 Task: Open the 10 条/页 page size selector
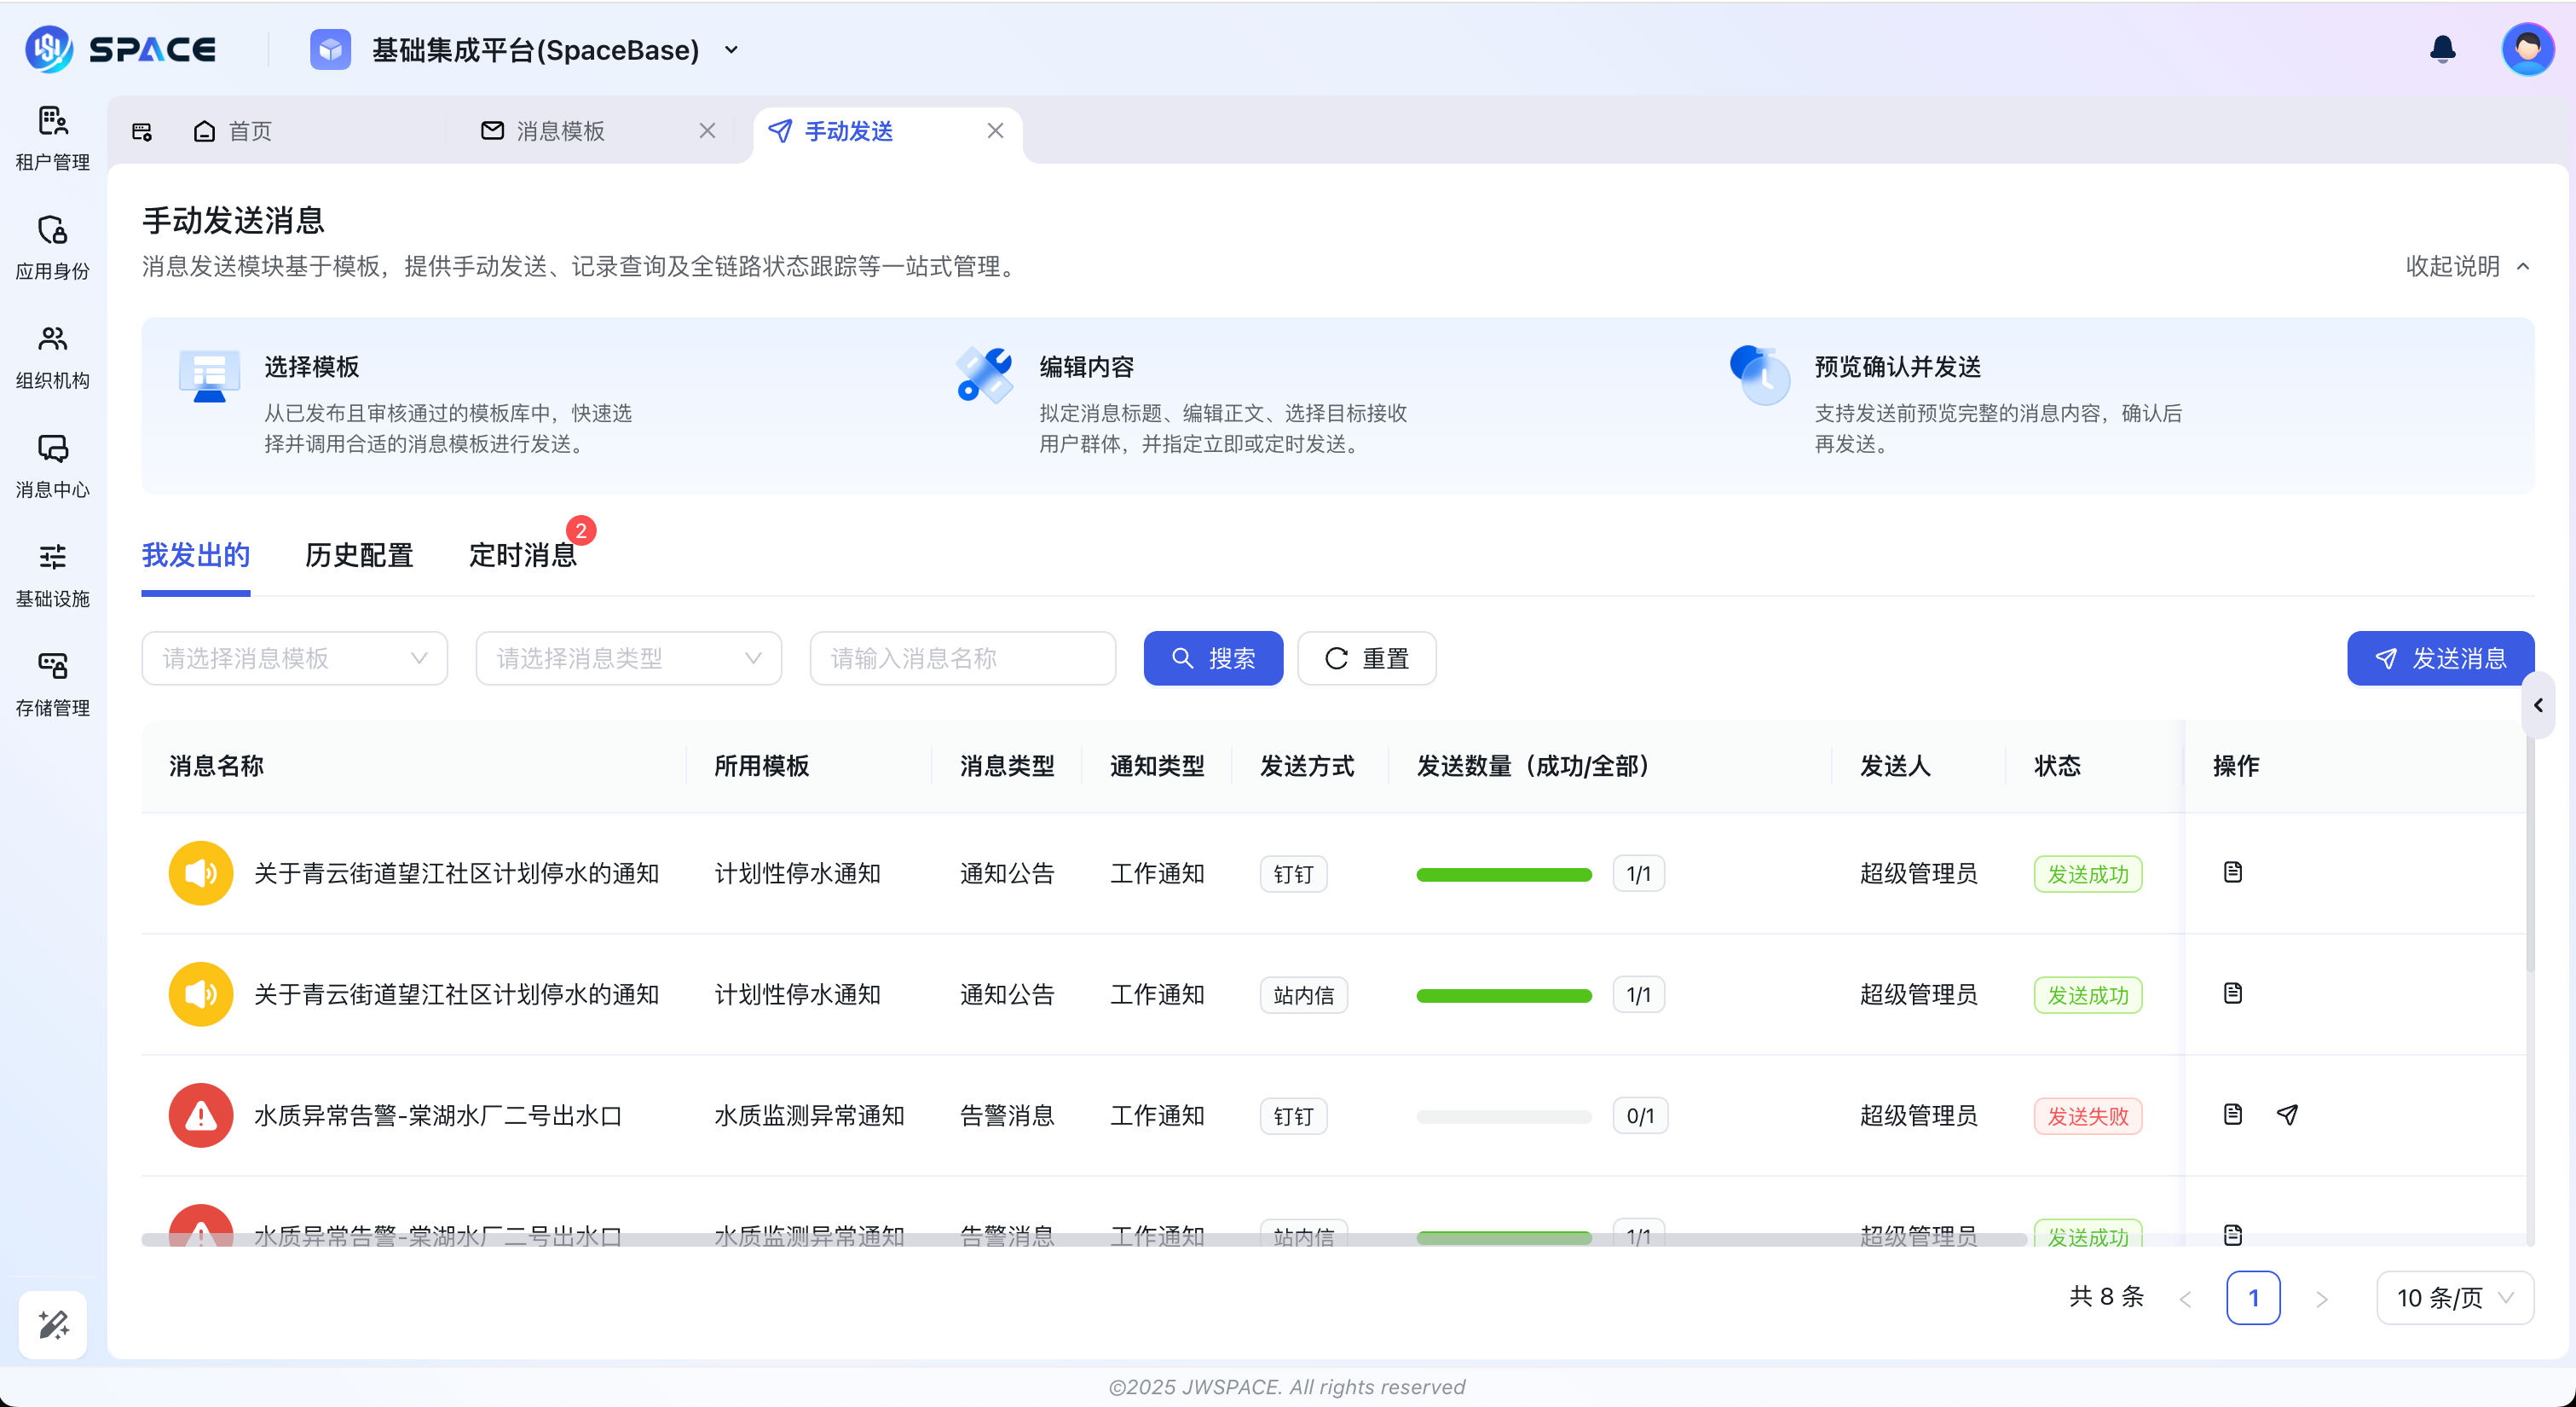(x=2455, y=1297)
